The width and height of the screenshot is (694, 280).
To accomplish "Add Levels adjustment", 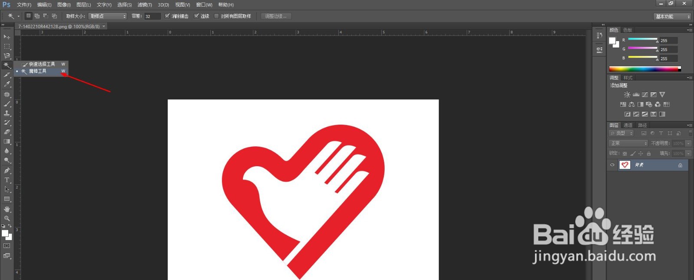I will click(x=636, y=94).
